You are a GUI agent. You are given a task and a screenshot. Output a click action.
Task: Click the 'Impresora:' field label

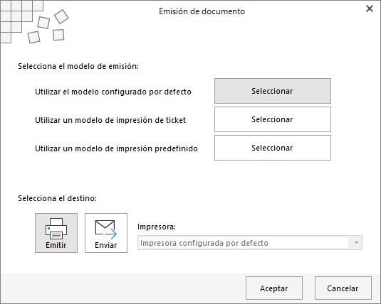[157, 227]
